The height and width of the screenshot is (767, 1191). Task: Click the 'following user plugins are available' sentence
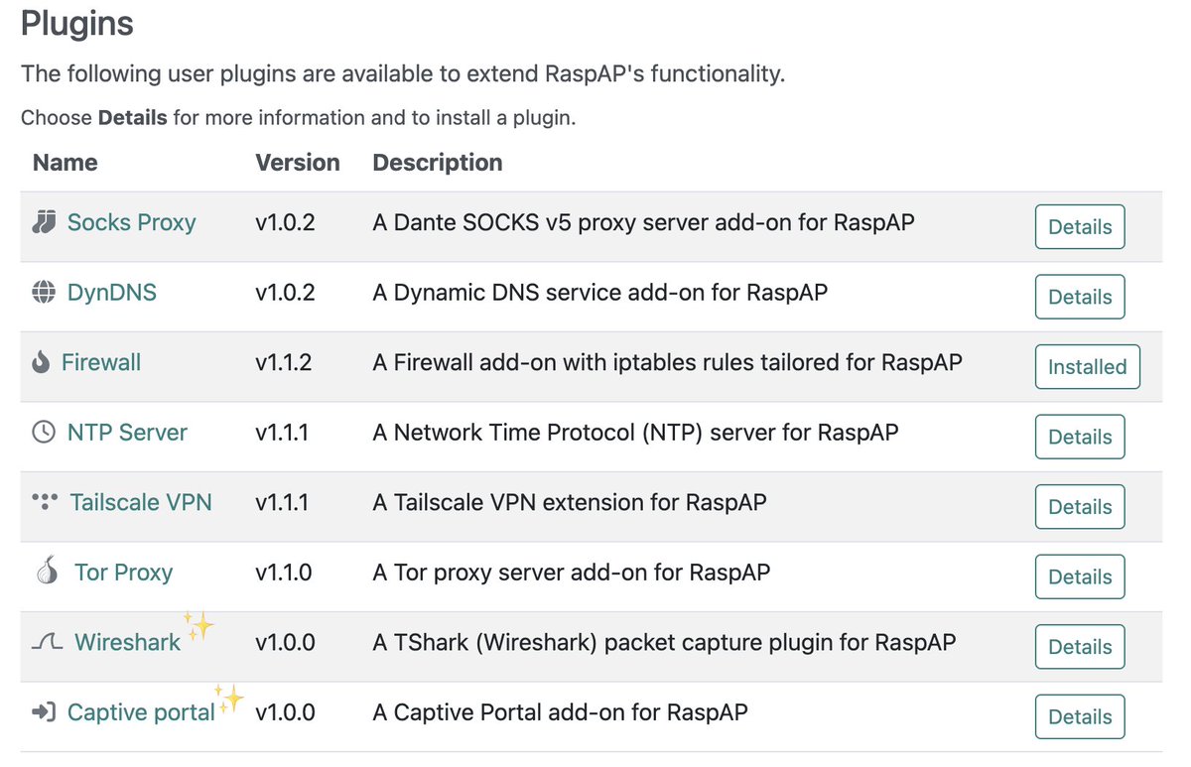(403, 74)
